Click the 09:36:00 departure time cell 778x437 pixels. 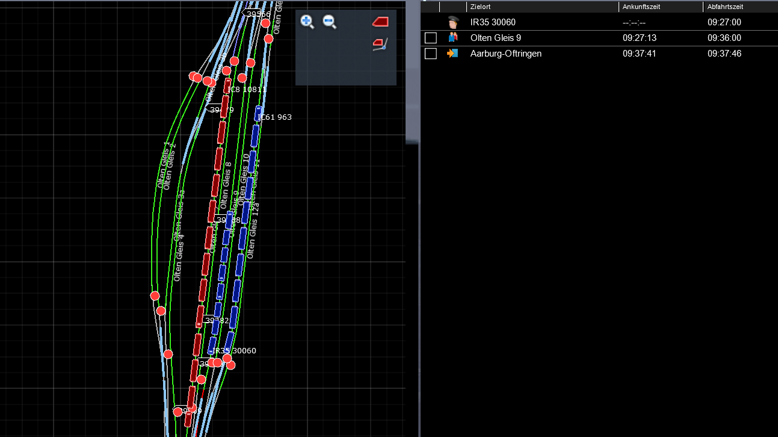point(724,38)
